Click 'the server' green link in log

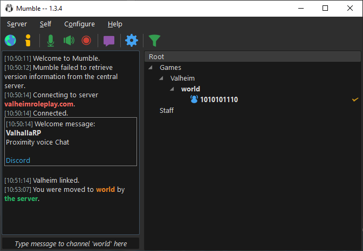click(x=21, y=199)
